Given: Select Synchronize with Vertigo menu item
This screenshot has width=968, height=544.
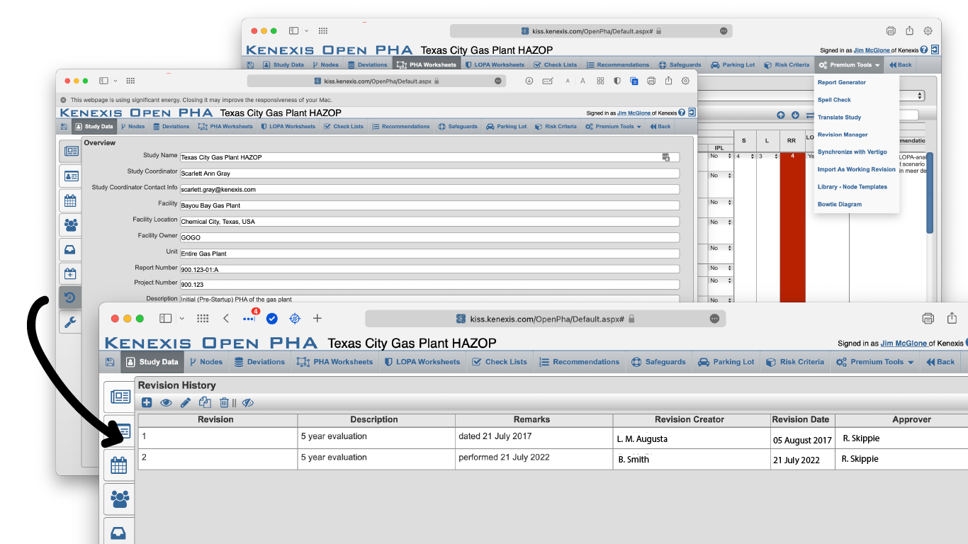Looking at the screenshot, I should [x=852, y=152].
